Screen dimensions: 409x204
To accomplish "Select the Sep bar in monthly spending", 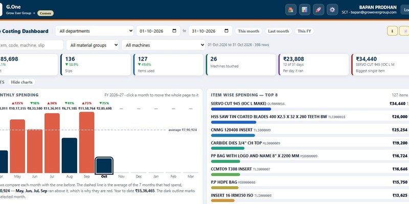I will 86,142.
